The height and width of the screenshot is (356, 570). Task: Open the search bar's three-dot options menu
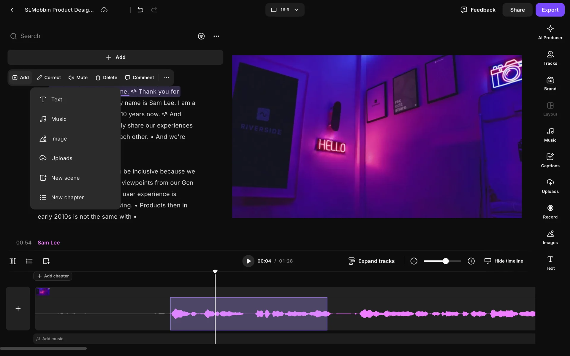(216, 36)
